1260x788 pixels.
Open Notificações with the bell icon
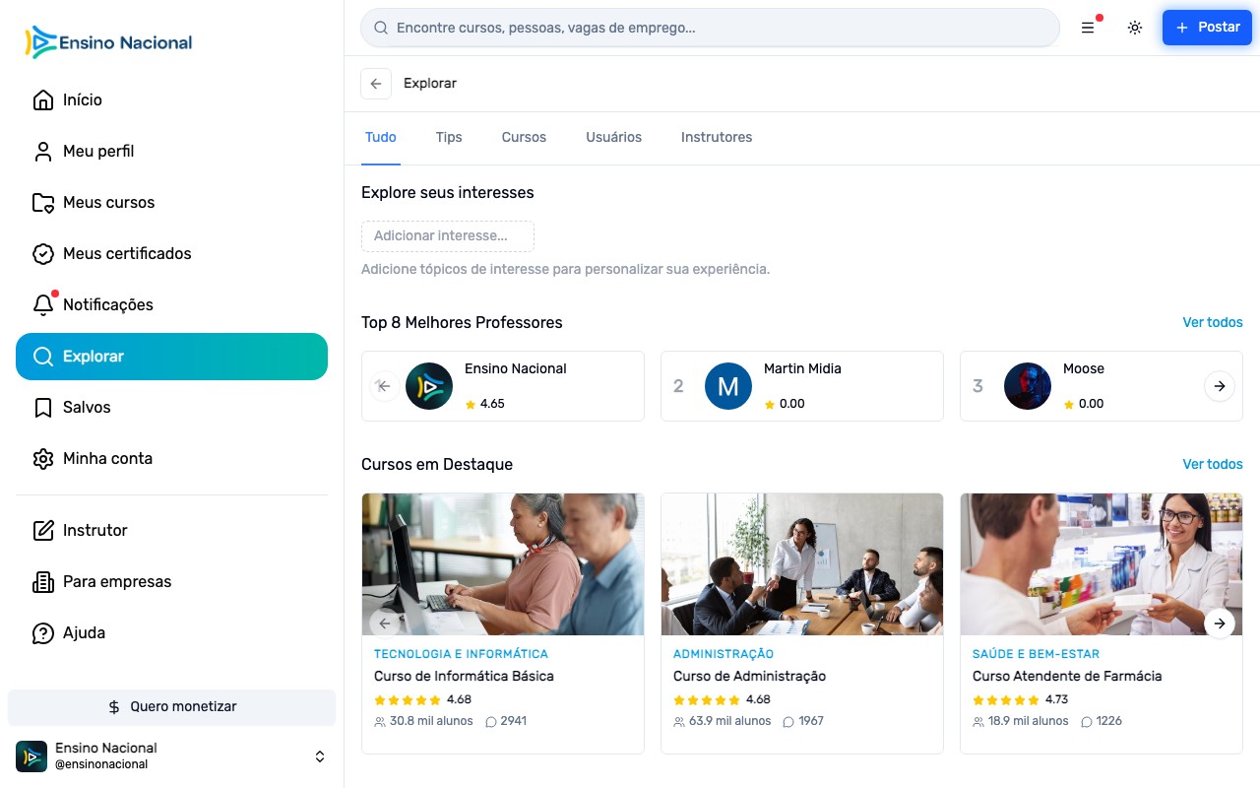click(x=43, y=304)
